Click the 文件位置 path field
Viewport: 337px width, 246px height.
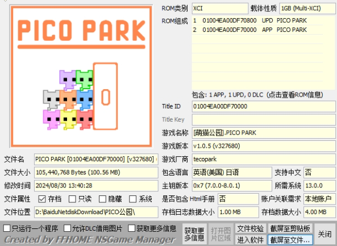(x=96, y=212)
